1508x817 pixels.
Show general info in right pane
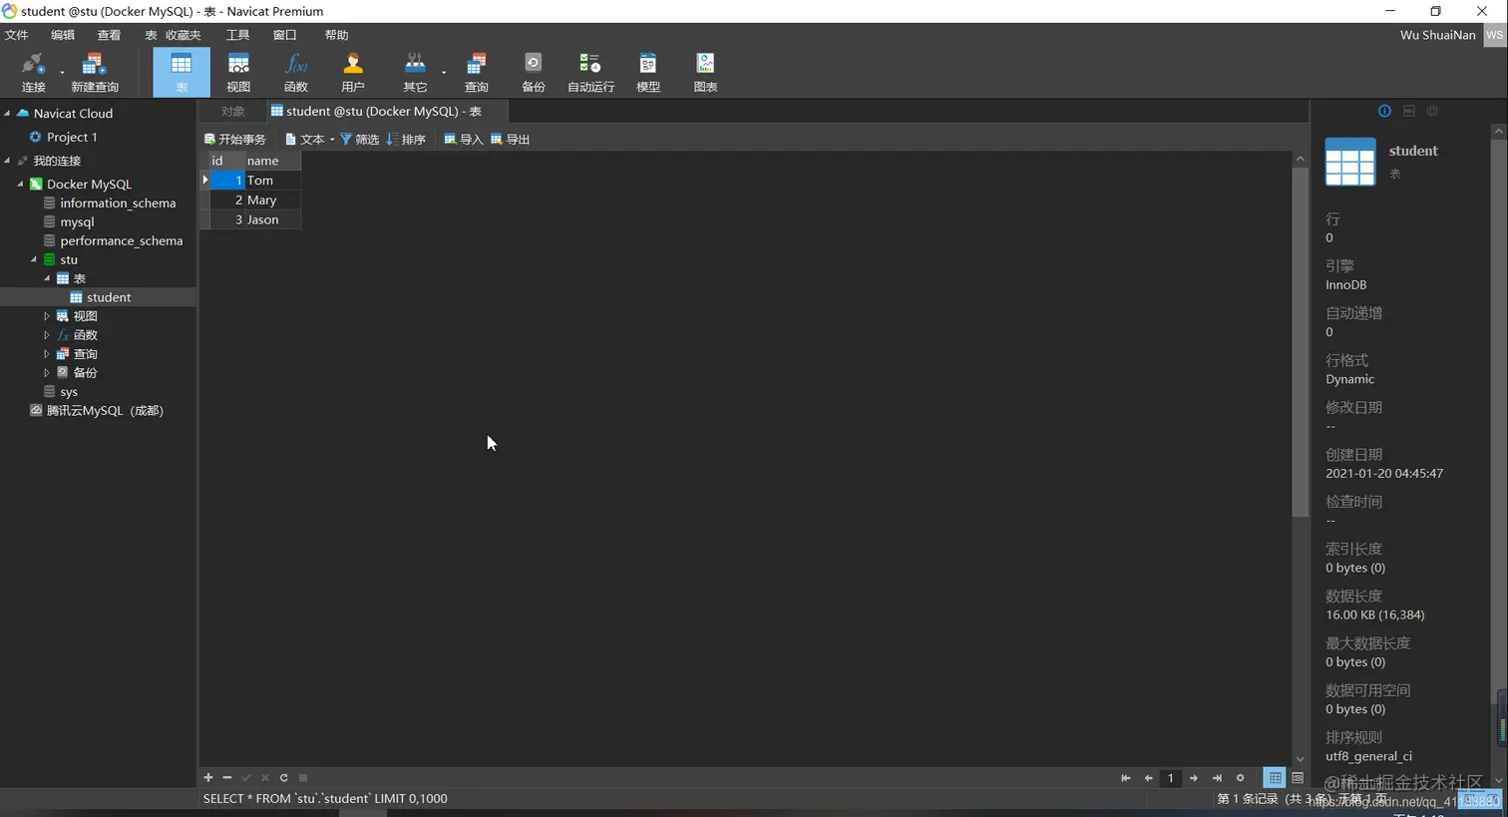[x=1384, y=111]
